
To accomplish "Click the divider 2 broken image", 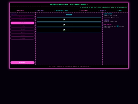I will [x=69, y=25].
